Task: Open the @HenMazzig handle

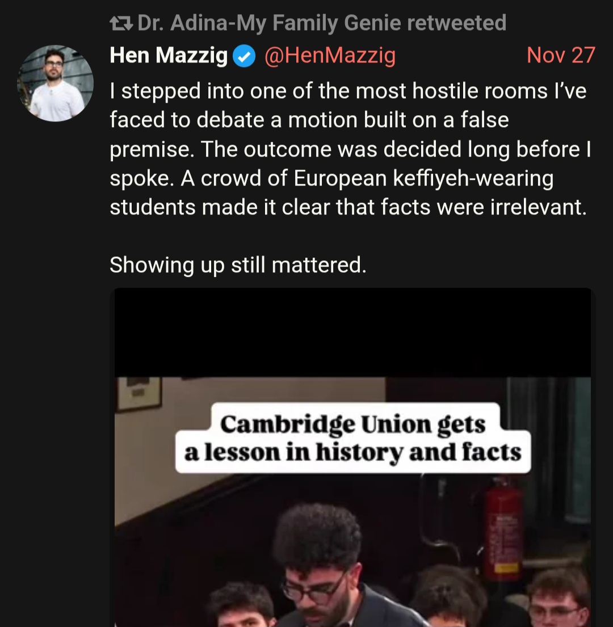Action: [330, 56]
